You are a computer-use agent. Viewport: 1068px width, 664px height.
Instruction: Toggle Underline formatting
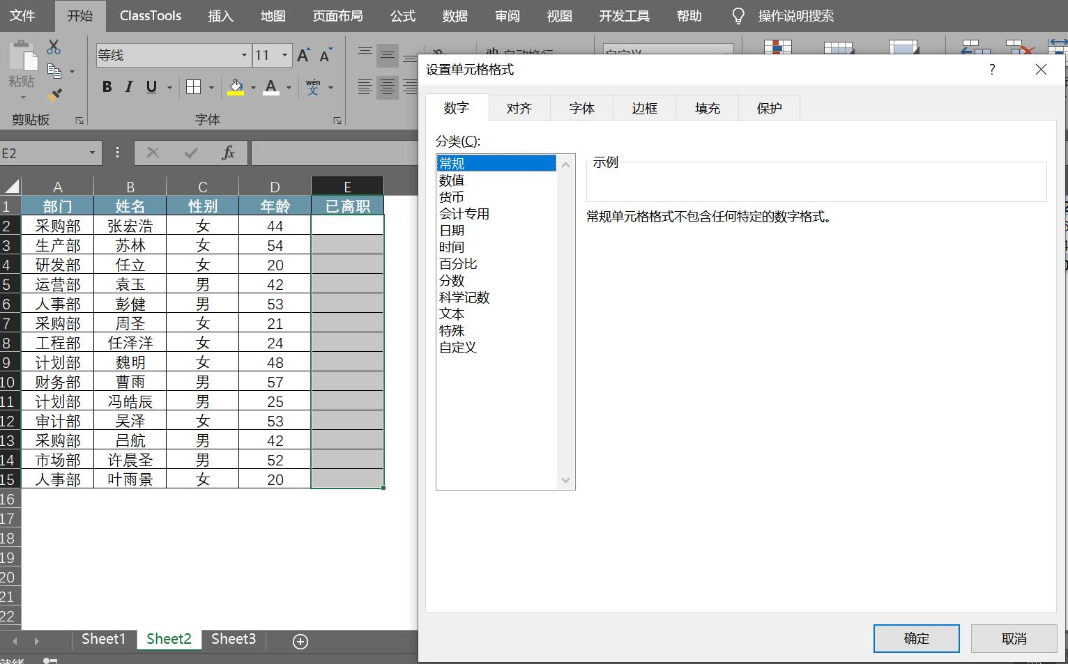(151, 87)
